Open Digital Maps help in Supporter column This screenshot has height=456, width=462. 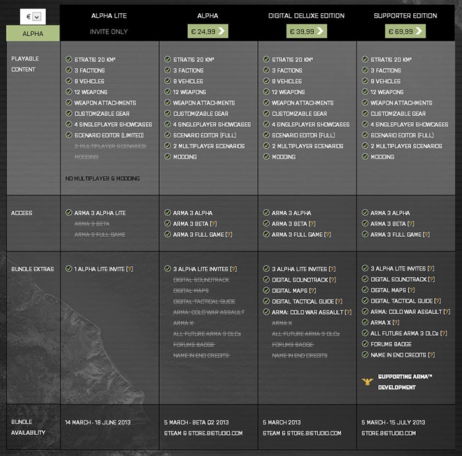coord(411,290)
